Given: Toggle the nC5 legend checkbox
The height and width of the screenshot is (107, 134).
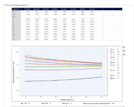Looking at the screenshot, I should coord(111,73).
